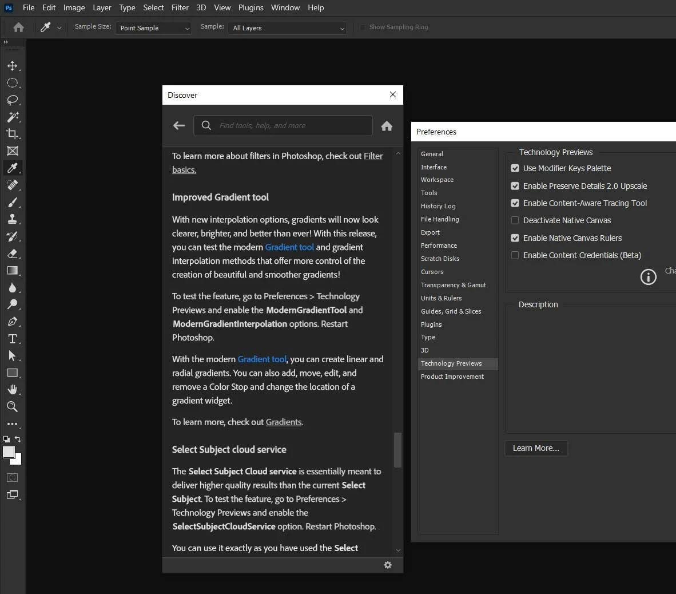Viewport: 676px width, 594px height.
Task: Select the Elliptical Marquee tool
Action: [13, 83]
